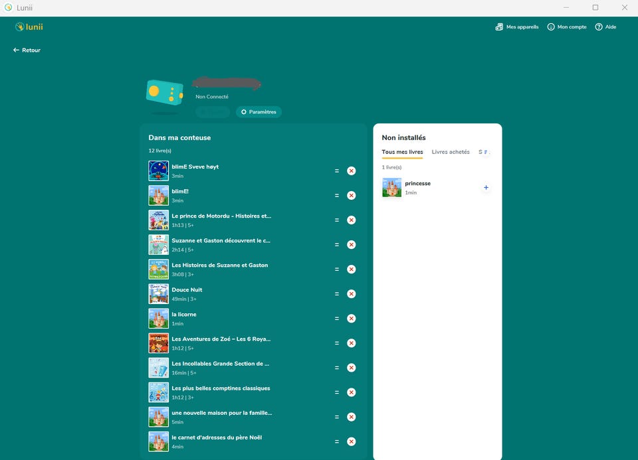Switch to "Livres achetés" tab
The height and width of the screenshot is (460, 638).
(x=451, y=152)
